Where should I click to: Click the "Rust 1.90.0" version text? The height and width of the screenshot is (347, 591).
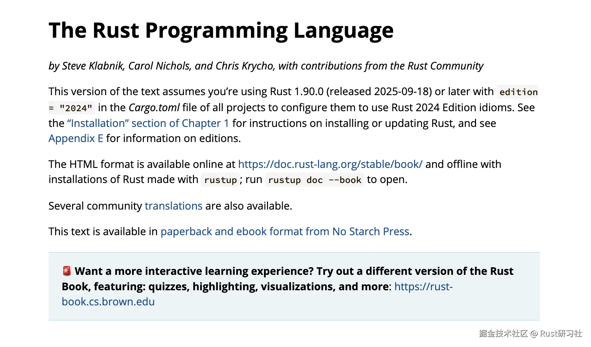point(297,92)
